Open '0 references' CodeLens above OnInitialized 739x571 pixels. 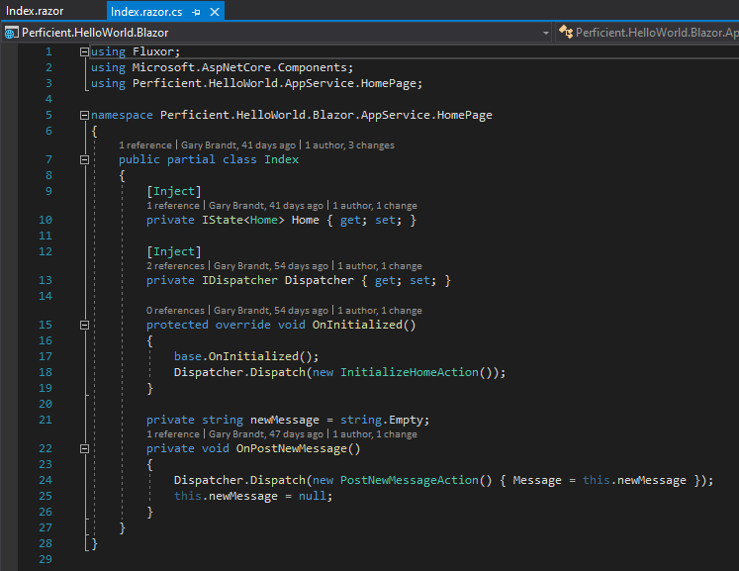(175, 311)
